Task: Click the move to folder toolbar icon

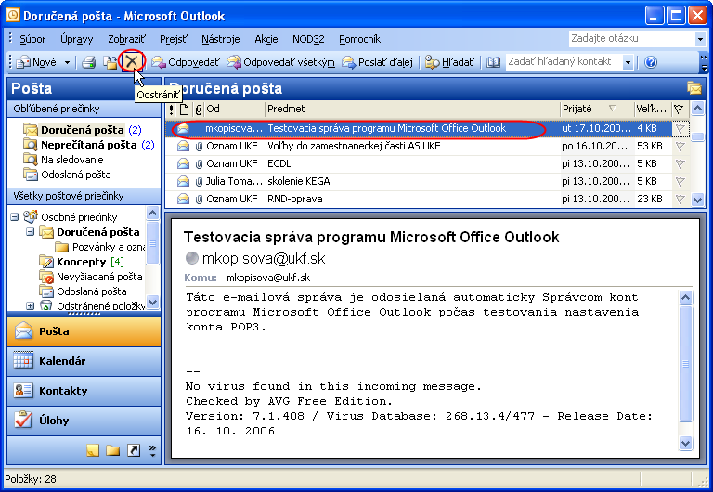Action: [x=110, y=62]
